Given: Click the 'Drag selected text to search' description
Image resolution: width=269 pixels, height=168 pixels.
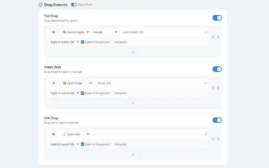Looking at the screenshot, I should 61,21.
